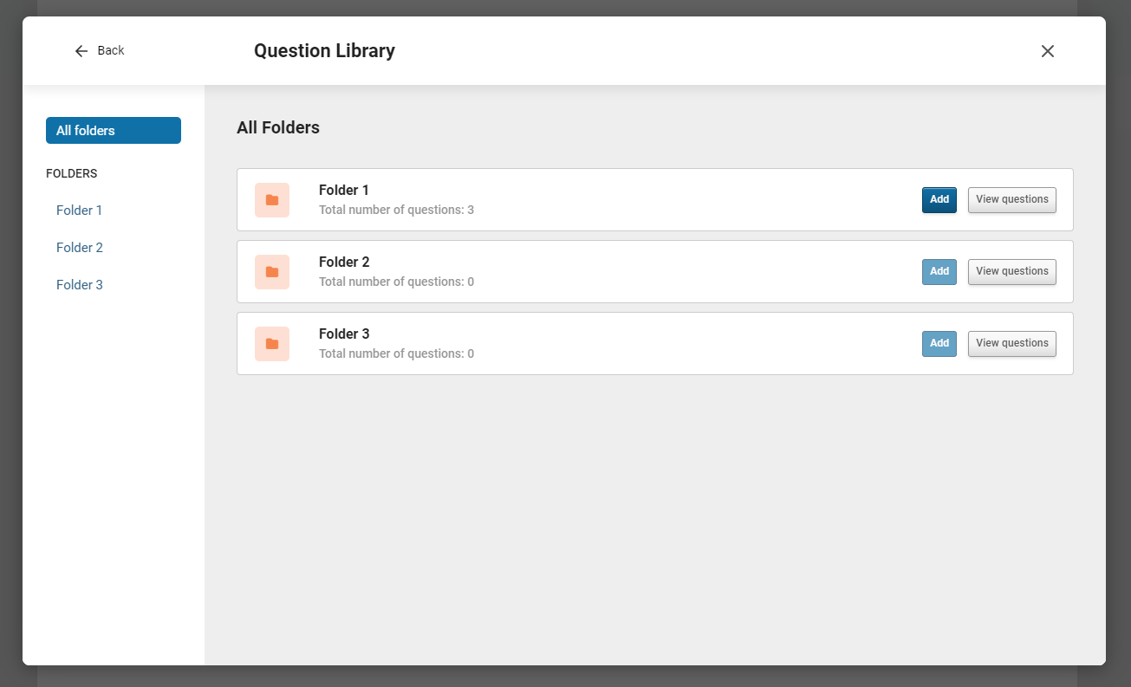This screenshot has width=1131, height=687.
Task: Click the Folder 2 title text
Action: (x=344, y=262)
